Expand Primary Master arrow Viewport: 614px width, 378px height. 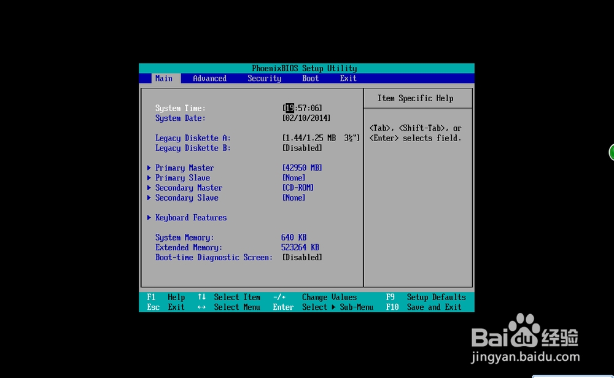pos(149,168)
